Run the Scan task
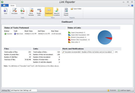The image size is (135, 93). pyautogui.click(x=5, y=11)
